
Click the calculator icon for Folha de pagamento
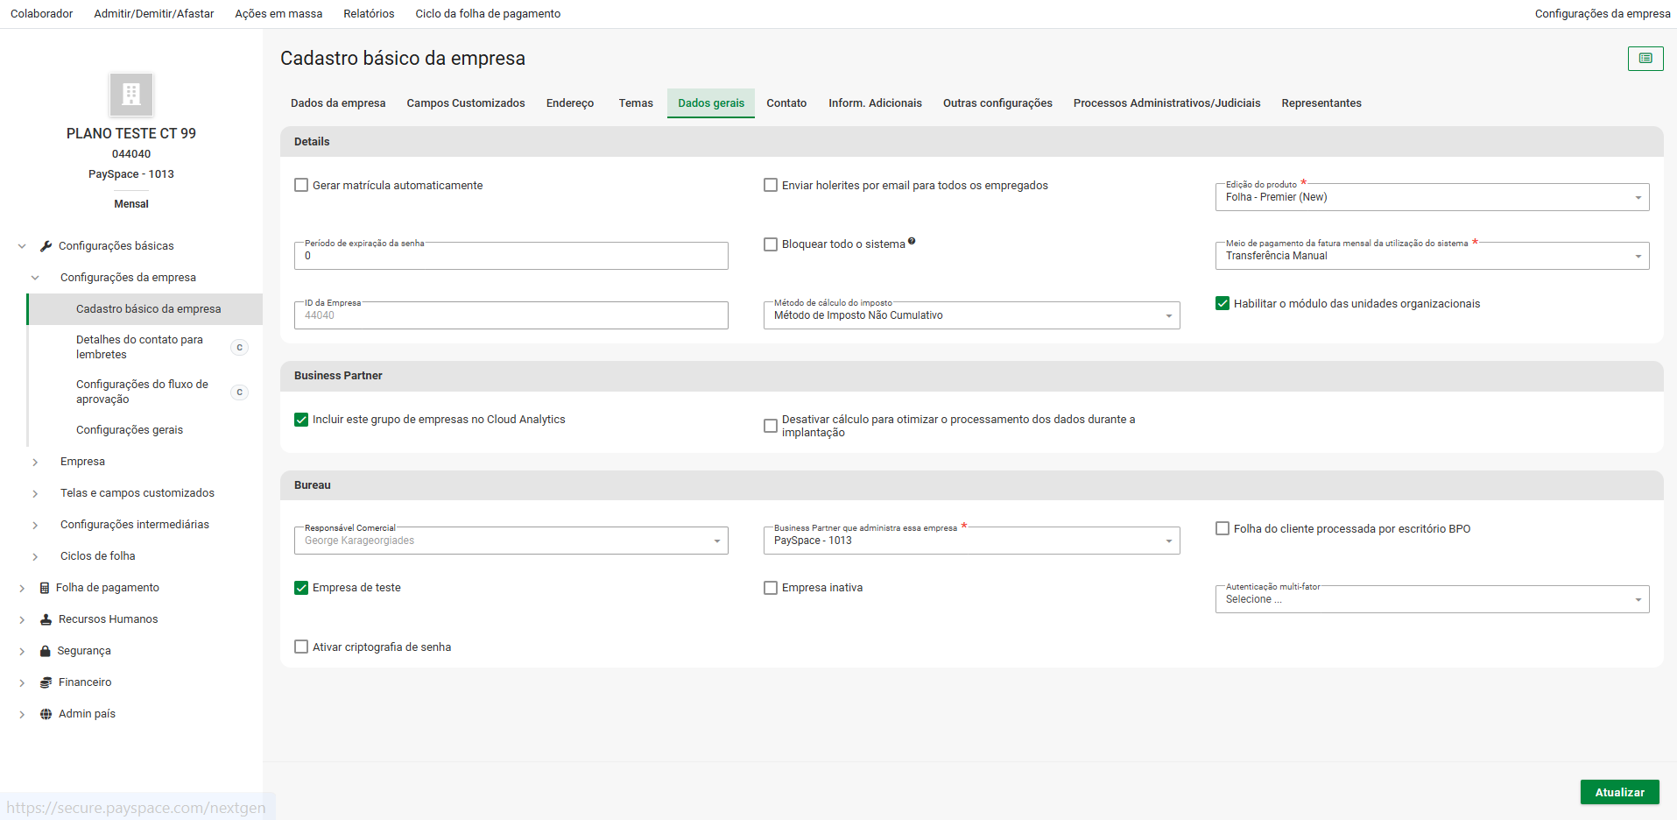pyautogui.click(x=45, y=588)
